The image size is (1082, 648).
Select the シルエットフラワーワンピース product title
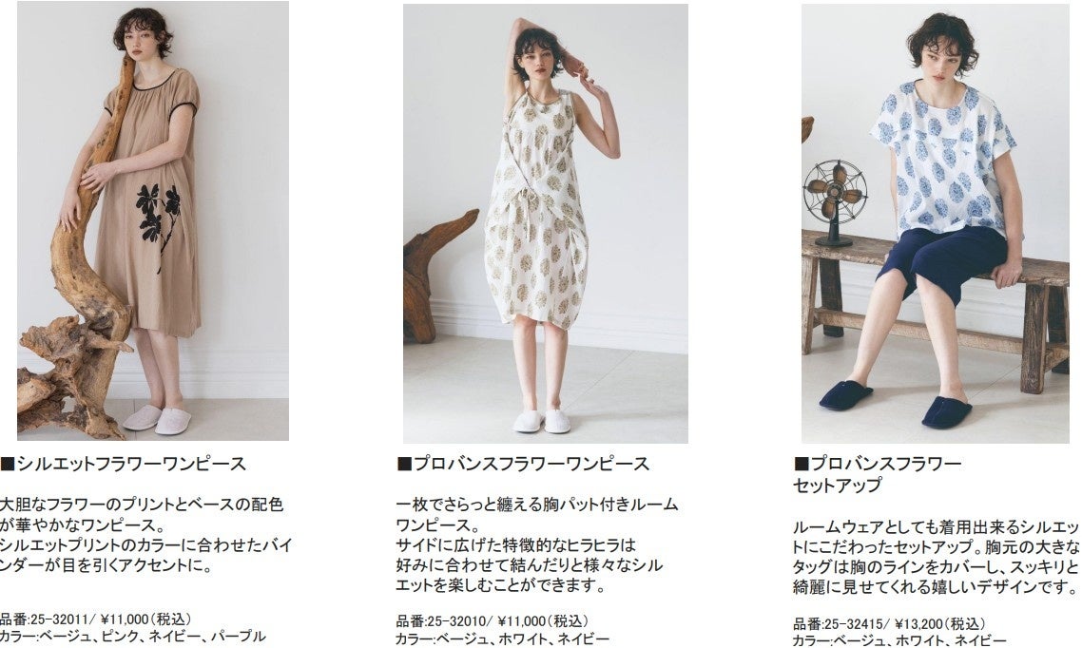click(124, 464)
